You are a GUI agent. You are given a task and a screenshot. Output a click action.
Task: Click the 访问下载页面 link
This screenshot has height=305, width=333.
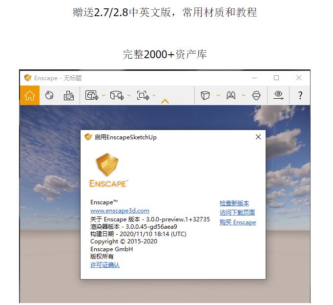237,213
